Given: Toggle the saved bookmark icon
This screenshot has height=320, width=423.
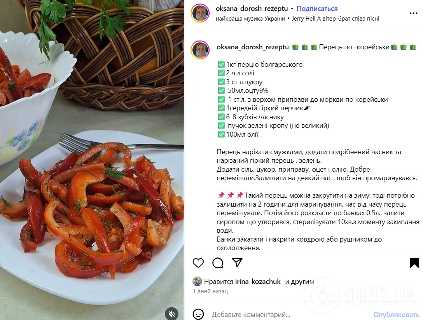Looking at the screenshot, I should [414, 263].
